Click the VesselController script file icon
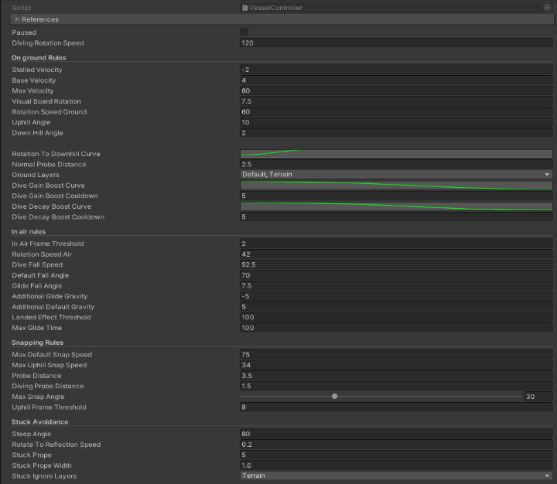Screen dimensions: 557x484 tap(245, 8)
